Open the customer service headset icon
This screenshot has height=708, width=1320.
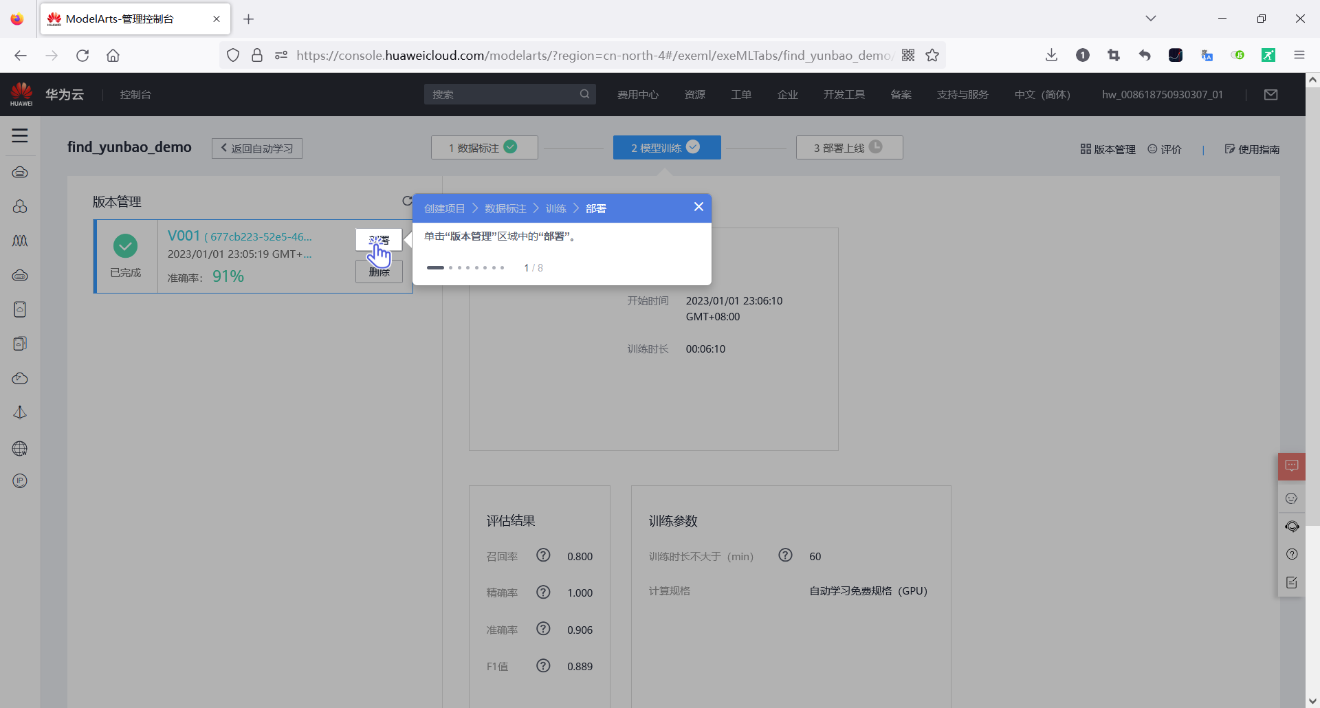tap(1292, 527)
